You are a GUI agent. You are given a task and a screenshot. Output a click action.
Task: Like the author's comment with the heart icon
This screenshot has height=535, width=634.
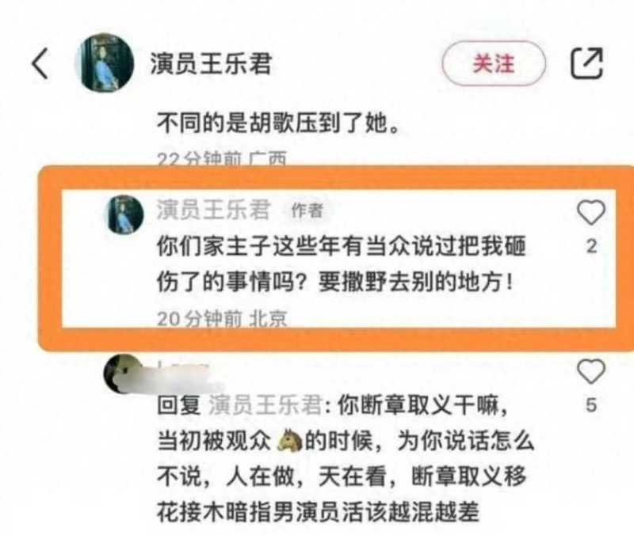pos(590,212)
